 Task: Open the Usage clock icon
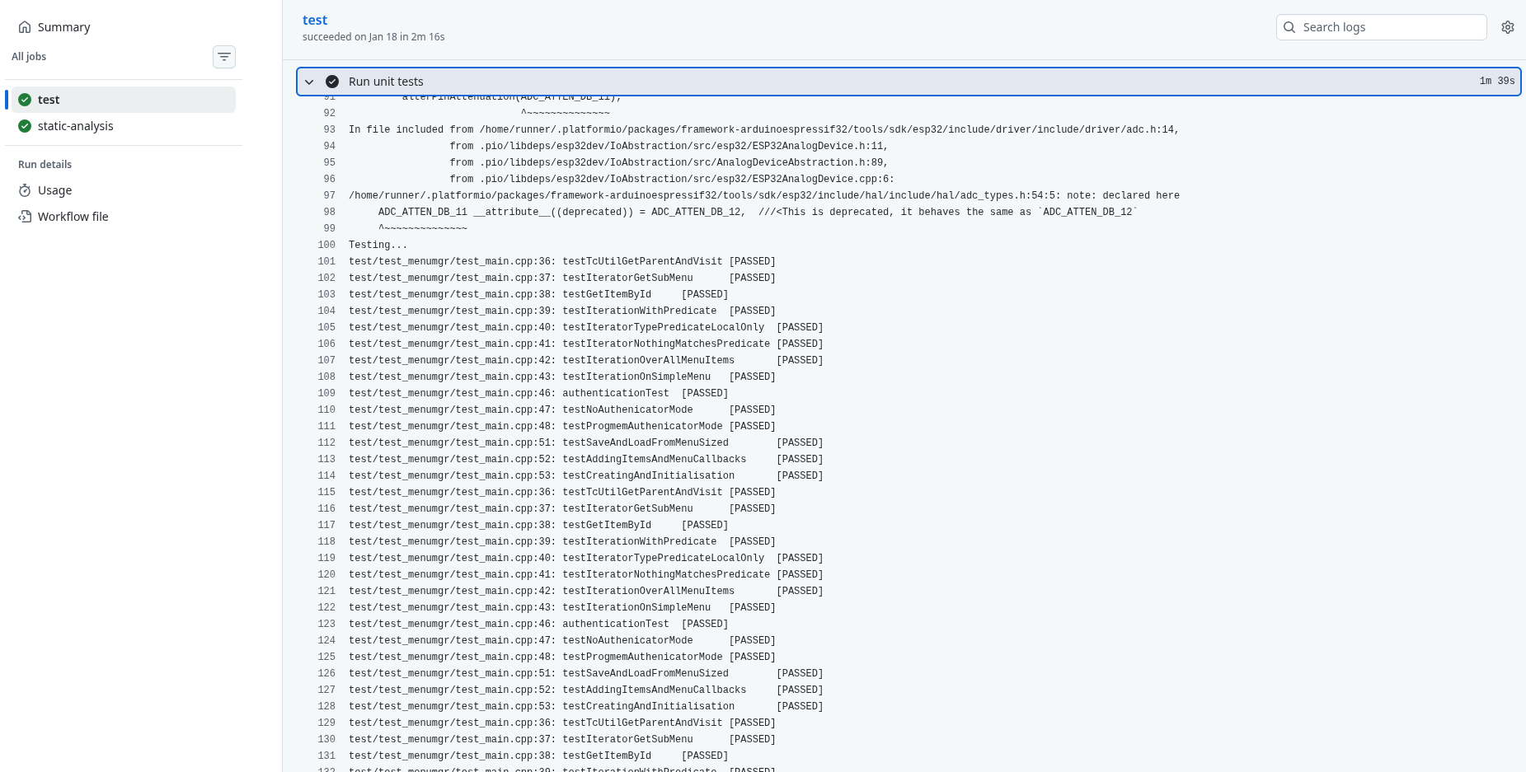(x=25, y=190)
